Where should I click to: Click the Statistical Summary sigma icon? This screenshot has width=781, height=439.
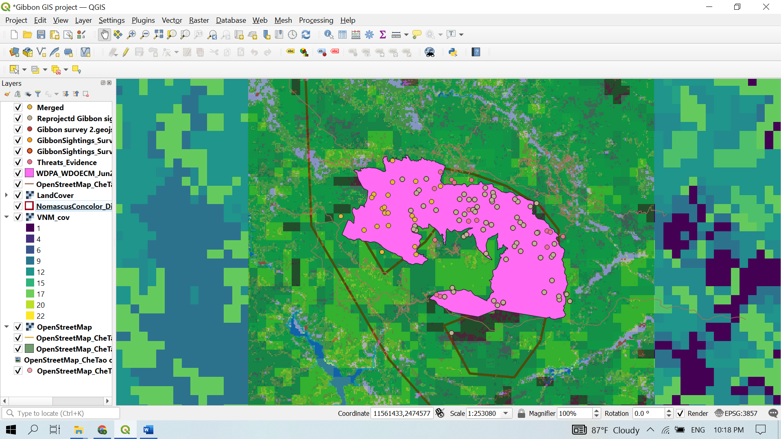(x=382, y=35)
